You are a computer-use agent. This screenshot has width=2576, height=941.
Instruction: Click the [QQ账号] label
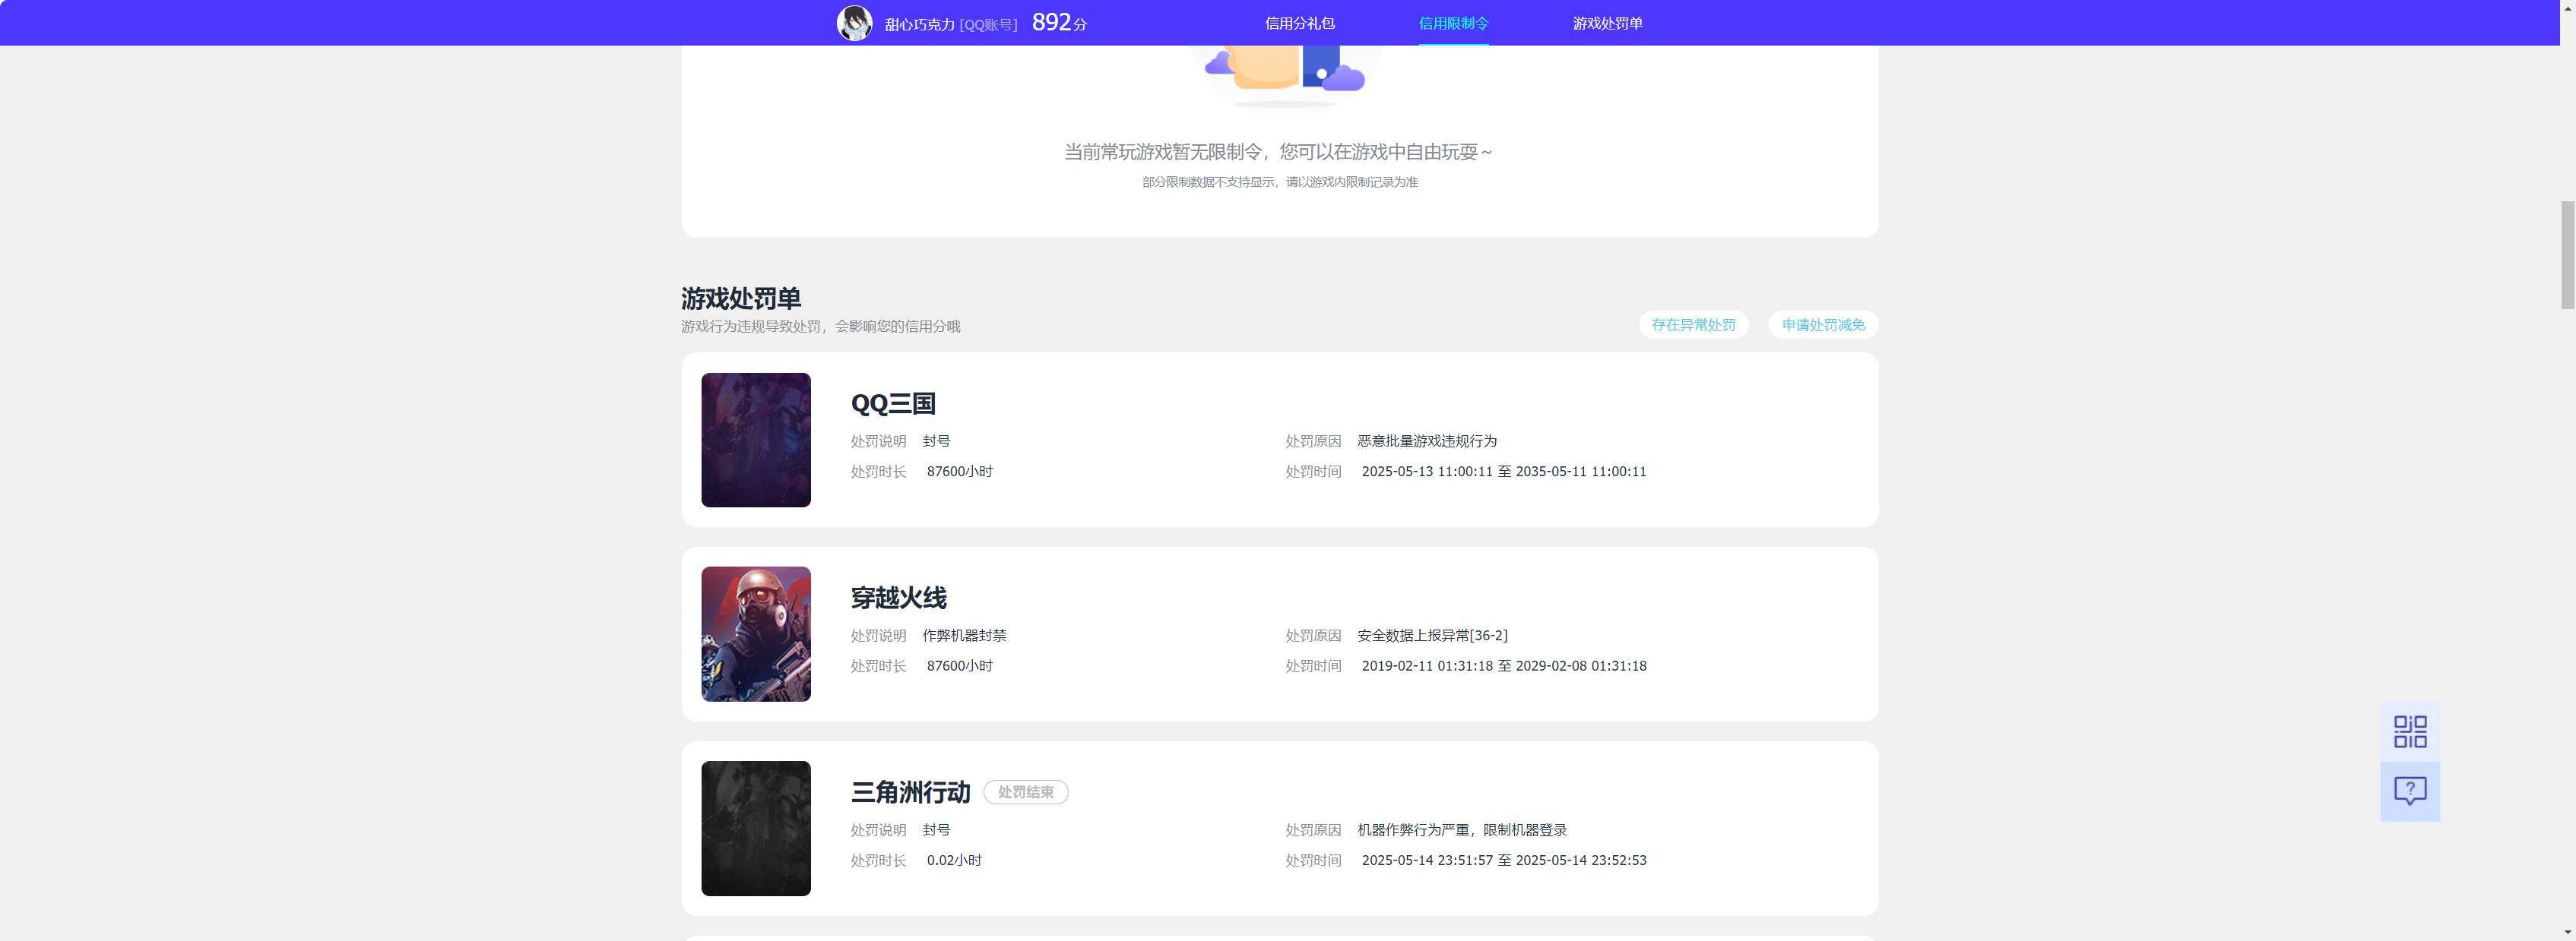pyautogui.click(x=988, y=24)
